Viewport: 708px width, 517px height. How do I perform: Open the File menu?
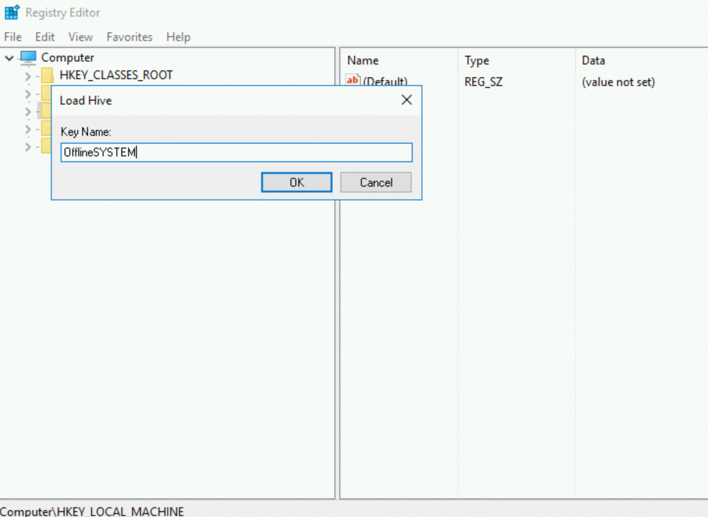pos(13,37)
